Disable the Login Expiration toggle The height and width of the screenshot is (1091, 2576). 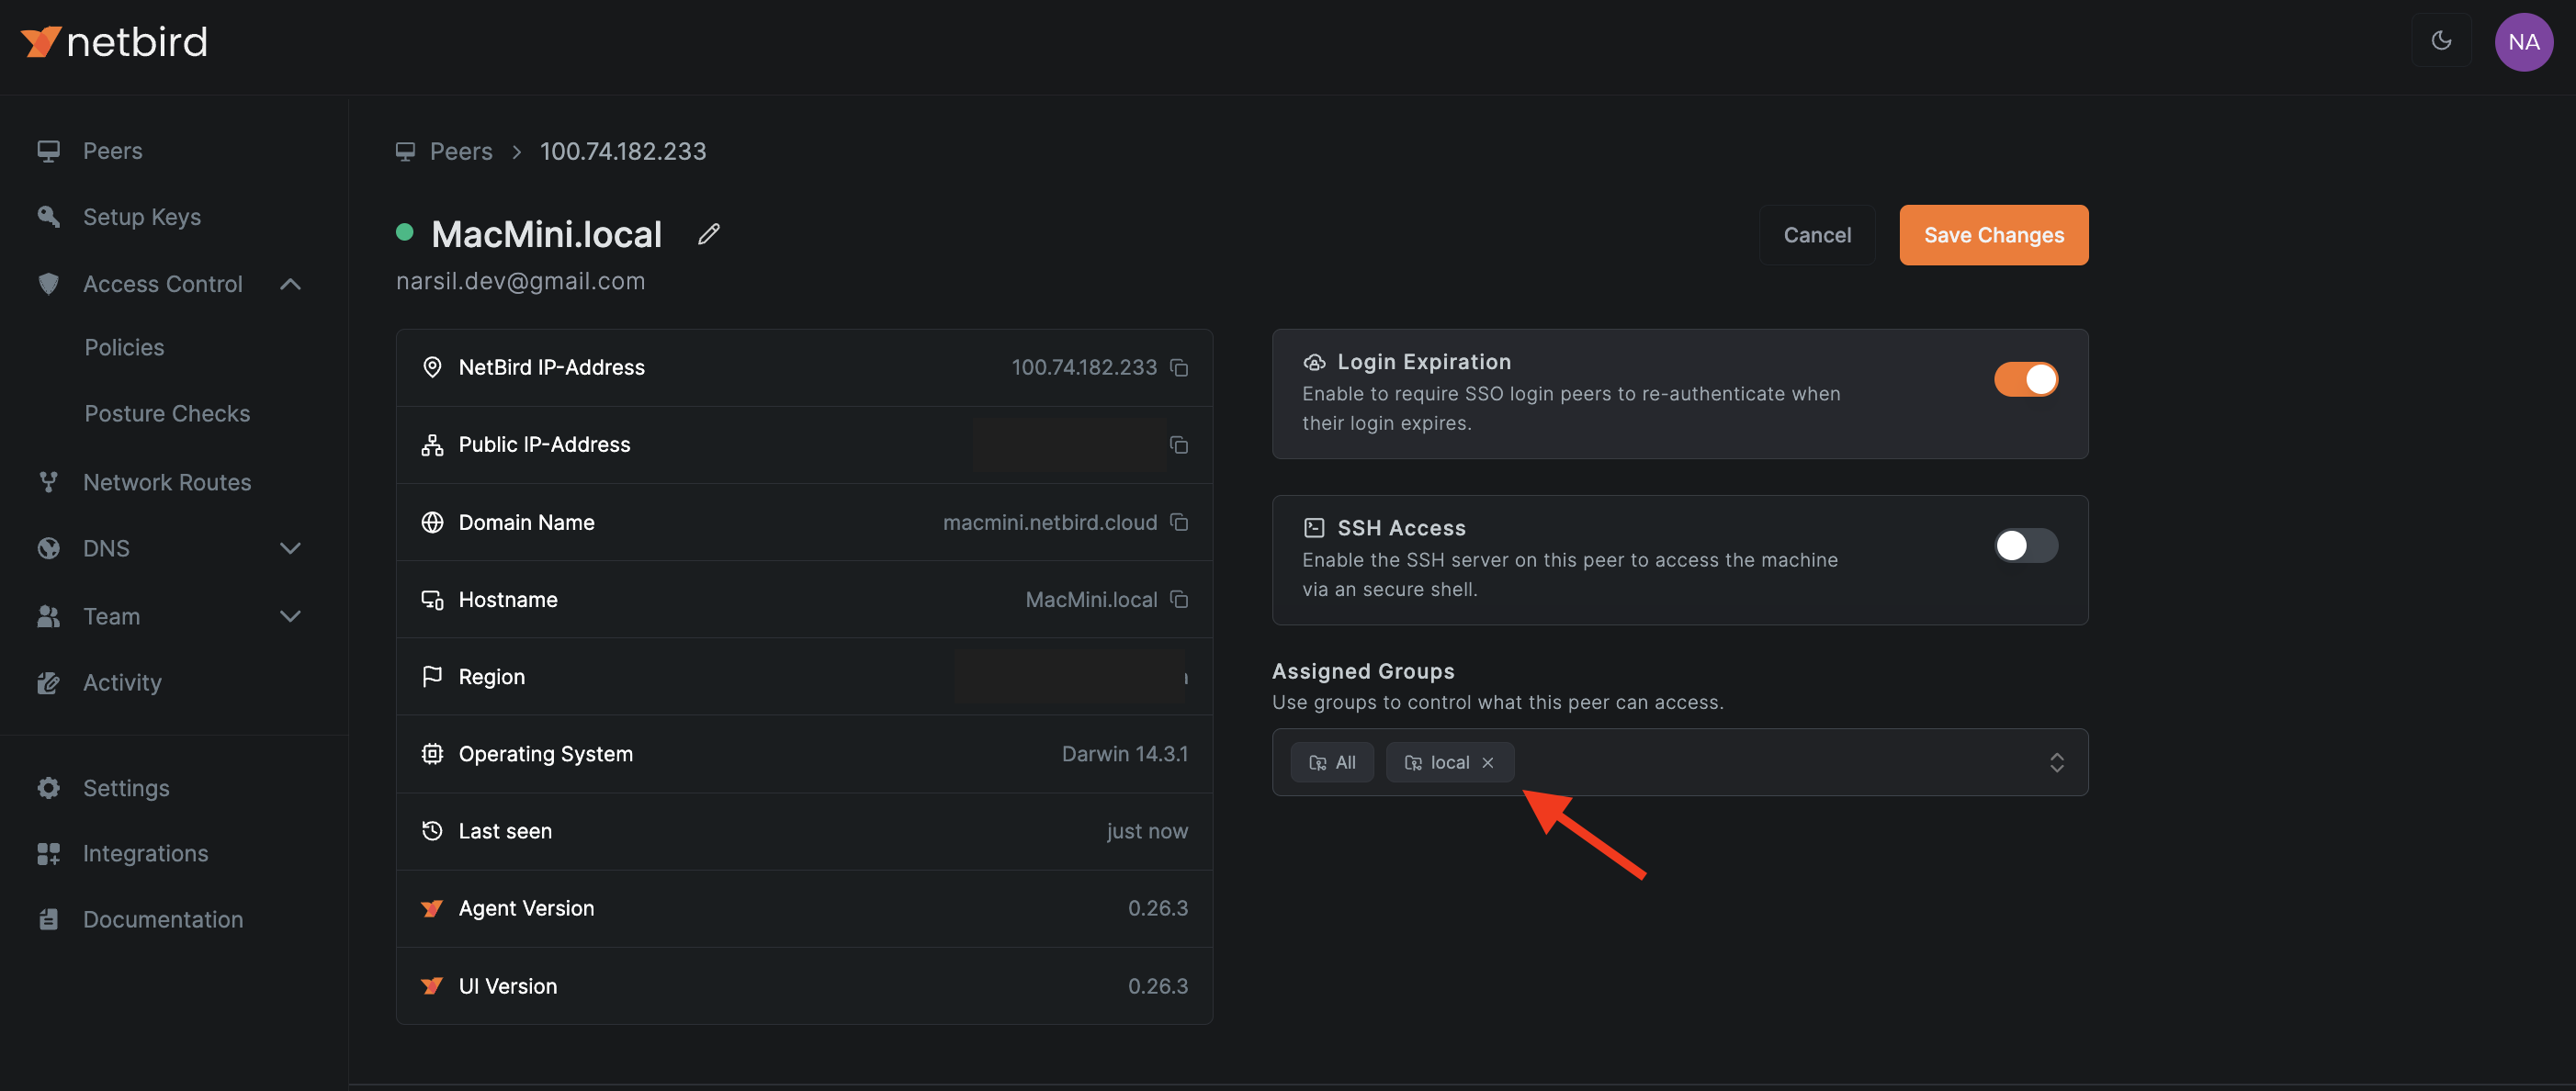point(2026,379)
